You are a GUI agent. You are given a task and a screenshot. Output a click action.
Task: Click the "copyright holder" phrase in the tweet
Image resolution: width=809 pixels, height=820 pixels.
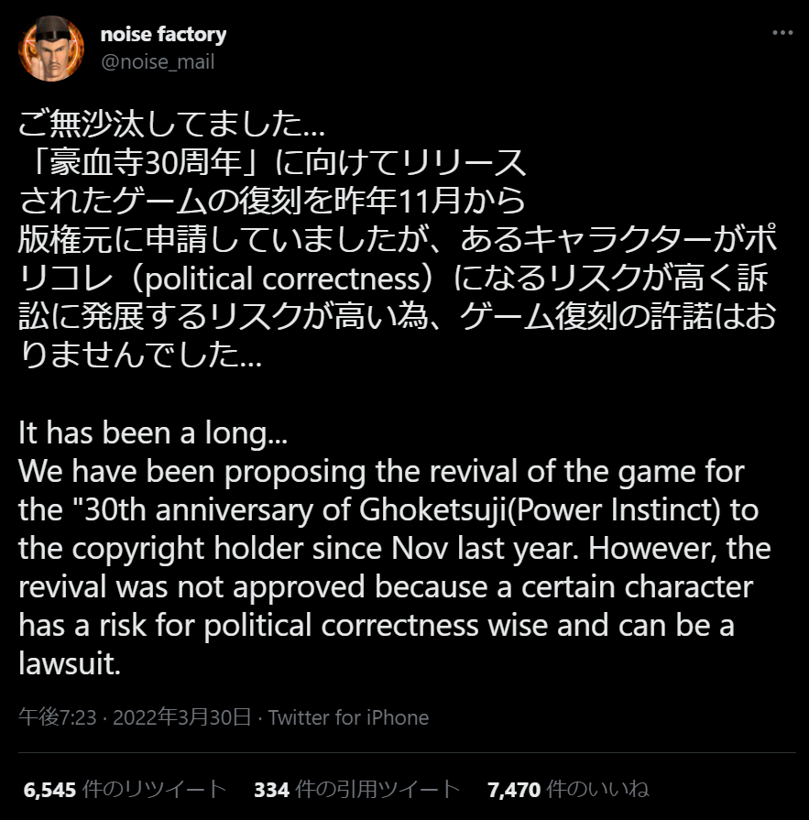pyautogui.click(x=182, y=549)
